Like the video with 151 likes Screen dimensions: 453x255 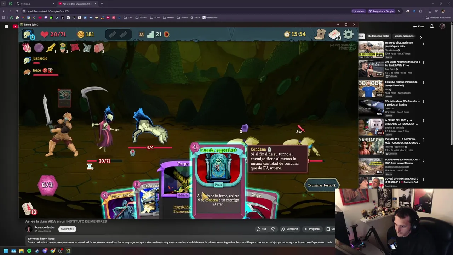(x=262, y=229)
